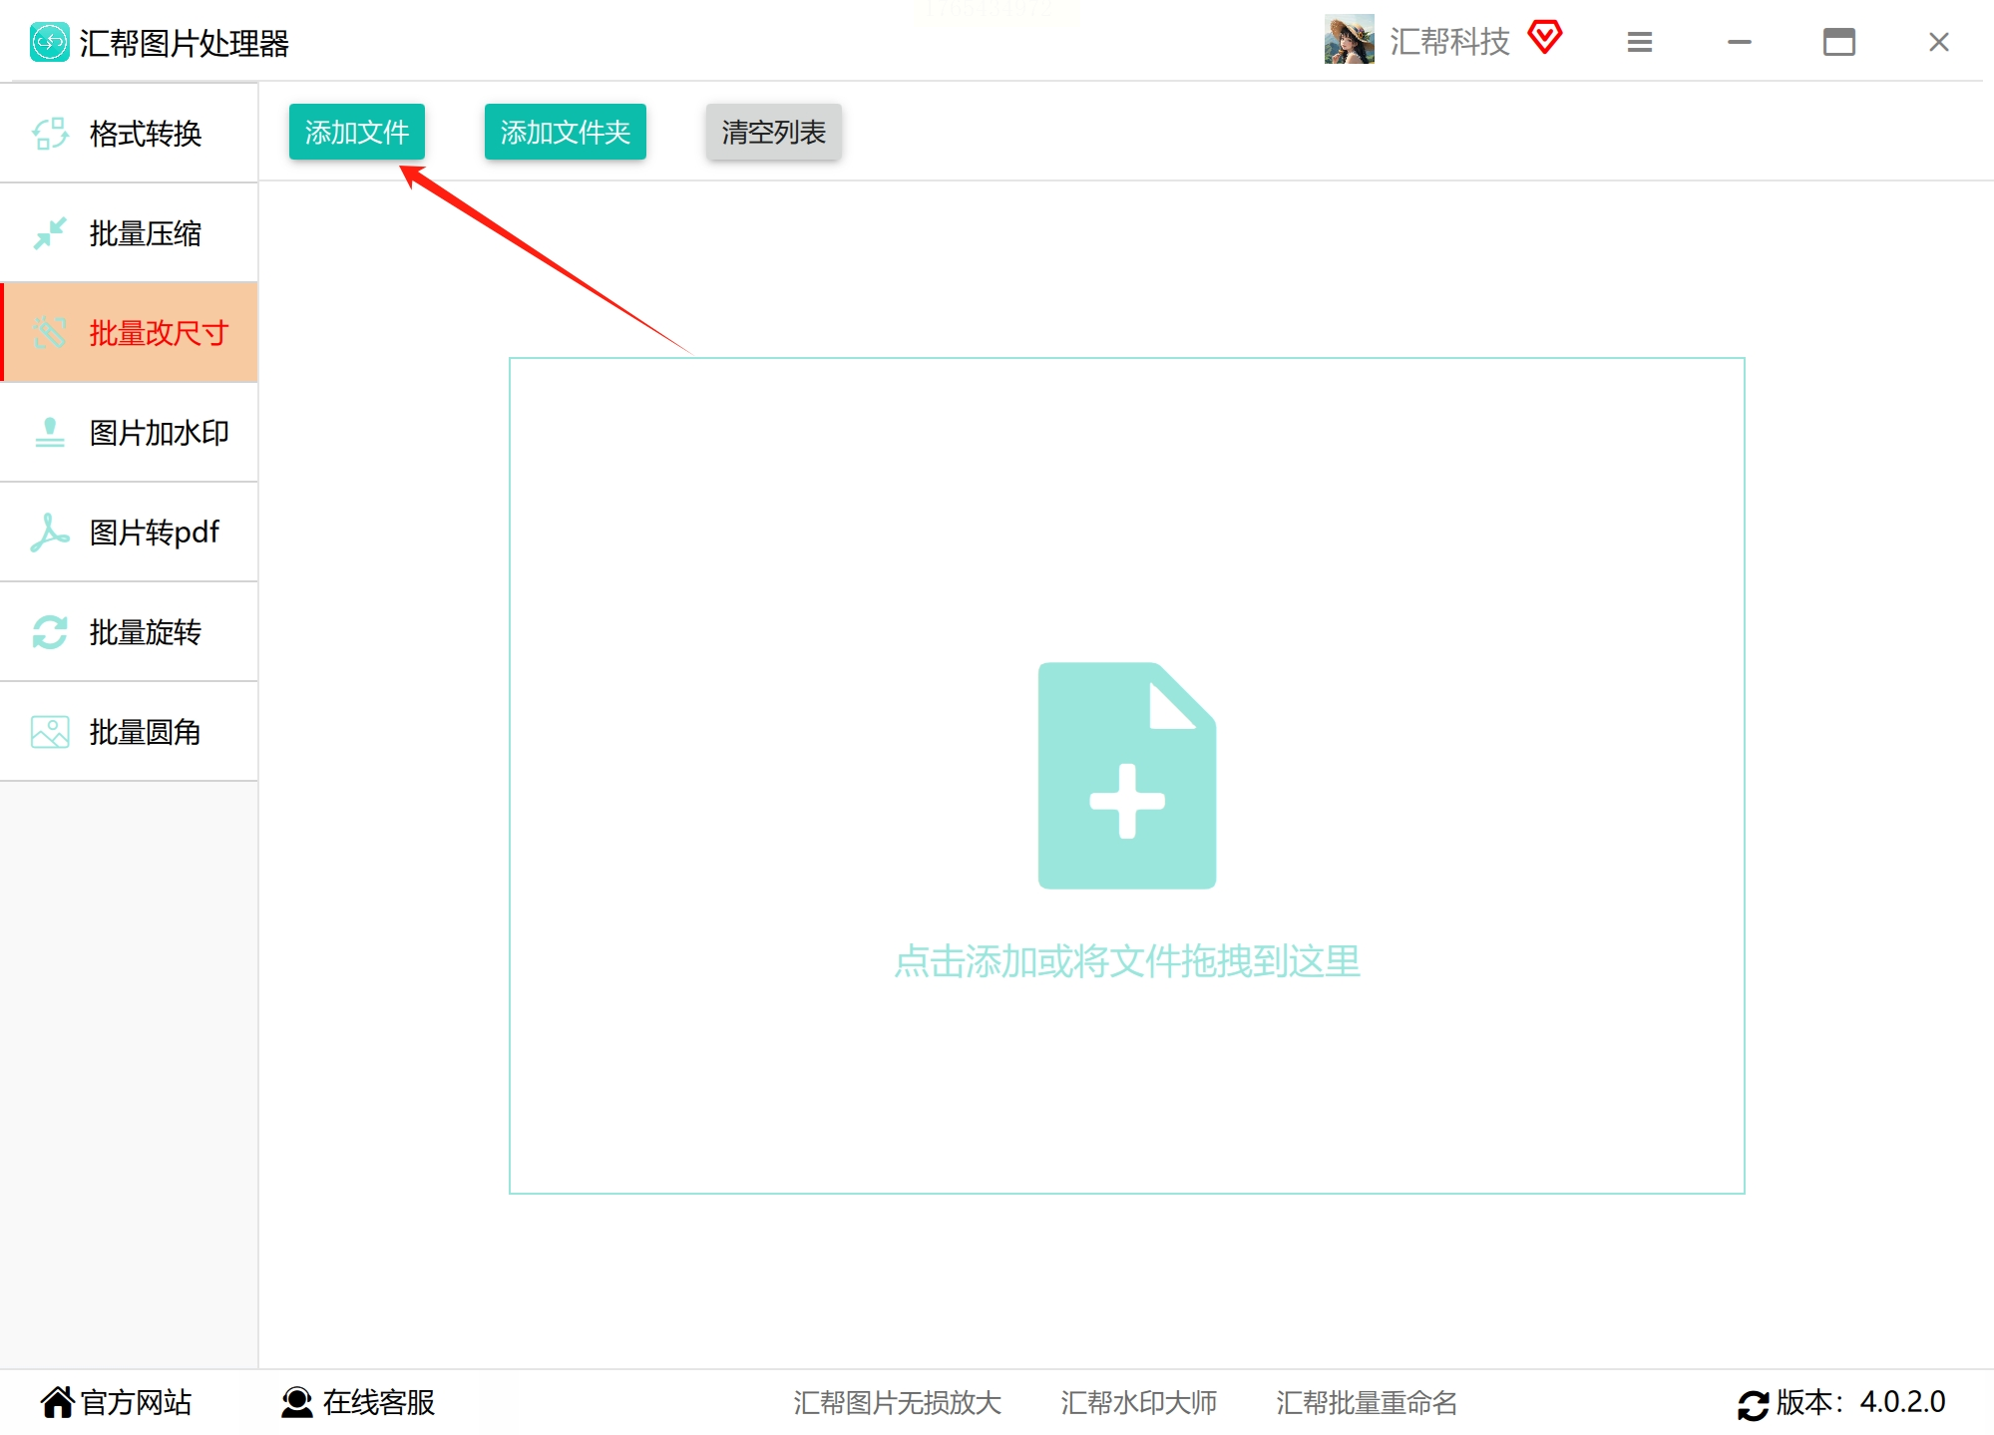The image size is (1994, 1435).
Task: Click the watermark stamp icon
Action: coord(50,433)
